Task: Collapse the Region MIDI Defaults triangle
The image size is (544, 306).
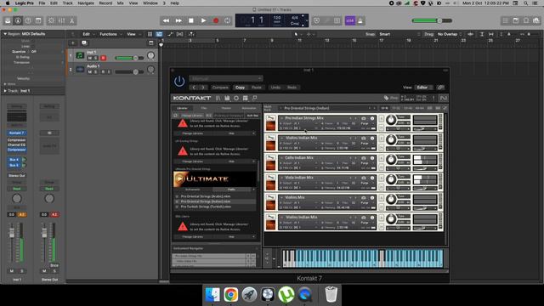Action: [x=5, y=34]
